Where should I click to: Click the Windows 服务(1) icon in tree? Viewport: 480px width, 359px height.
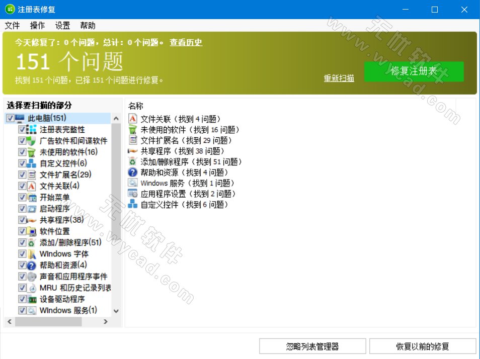(31, 310)
